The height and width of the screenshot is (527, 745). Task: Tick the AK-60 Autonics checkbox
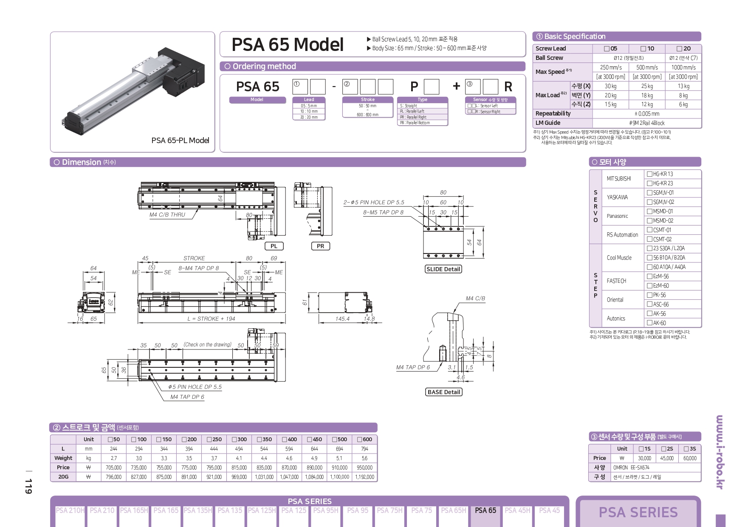(x=649, y=323)
